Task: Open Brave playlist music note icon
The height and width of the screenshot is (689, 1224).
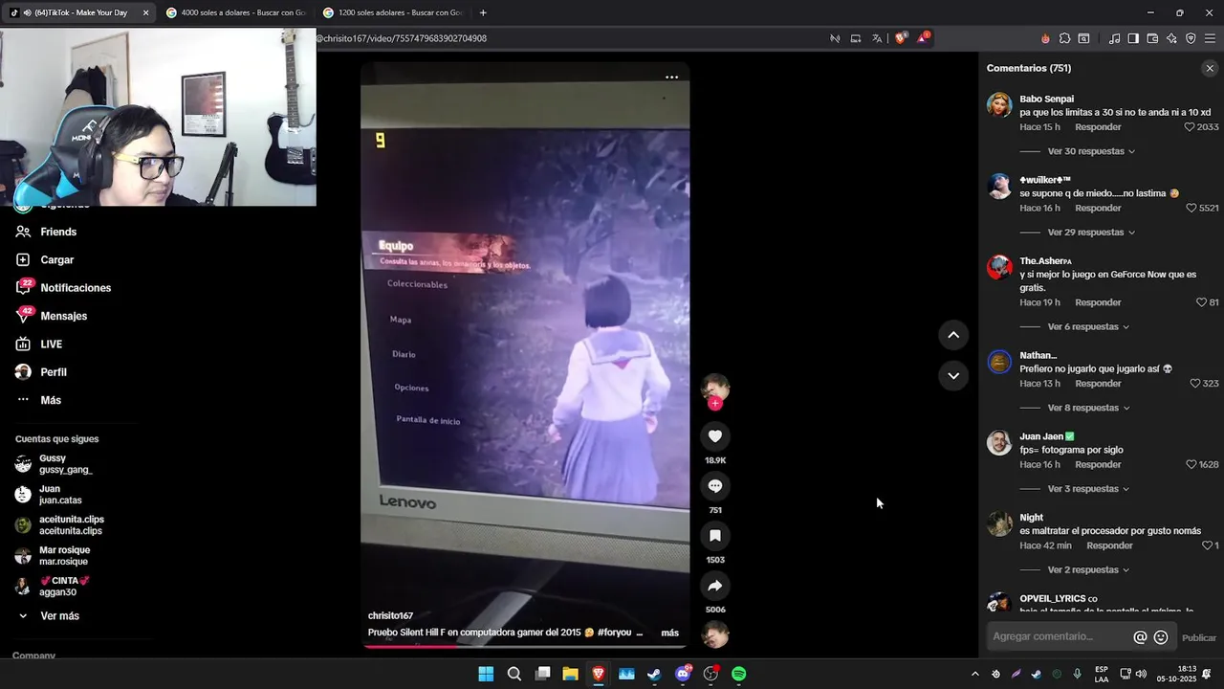Action: pos(1114,38)
